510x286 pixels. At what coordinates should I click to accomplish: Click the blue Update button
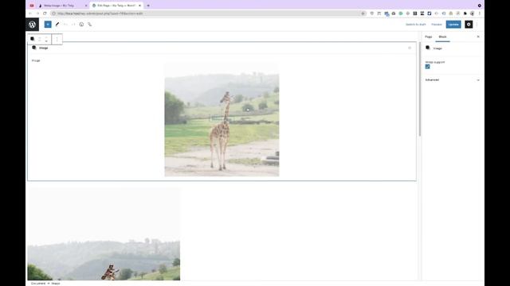453,25
